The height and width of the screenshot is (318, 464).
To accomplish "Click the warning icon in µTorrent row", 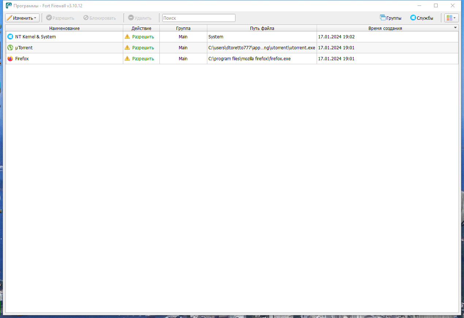I will click(127, 48).
